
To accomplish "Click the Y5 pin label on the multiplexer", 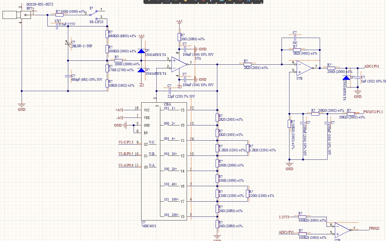I will pyautogui.click(x=182, y=217).
